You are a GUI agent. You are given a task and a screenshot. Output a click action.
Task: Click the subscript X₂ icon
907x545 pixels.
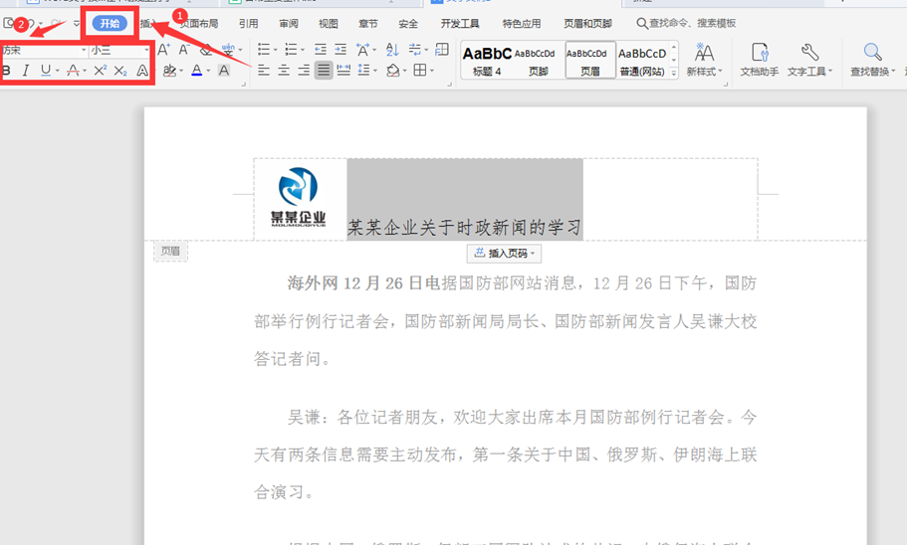[120, 71]
